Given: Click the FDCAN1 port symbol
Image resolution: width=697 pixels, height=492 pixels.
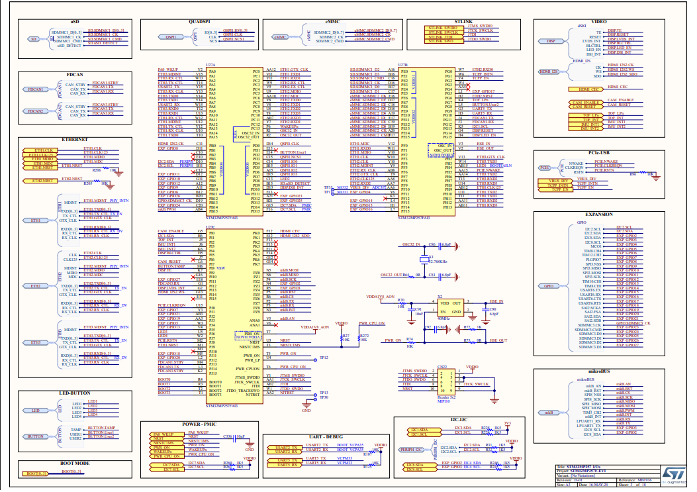Looking at the screenshot, I should pos(36,89).
